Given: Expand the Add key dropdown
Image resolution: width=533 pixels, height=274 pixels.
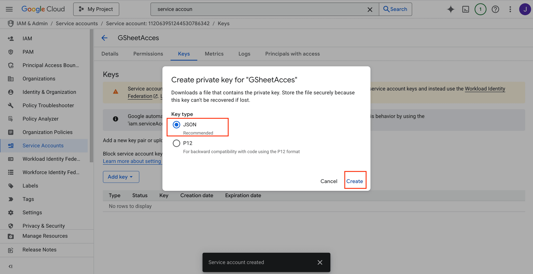Looking at the screenshot, I should coord(121,177).
